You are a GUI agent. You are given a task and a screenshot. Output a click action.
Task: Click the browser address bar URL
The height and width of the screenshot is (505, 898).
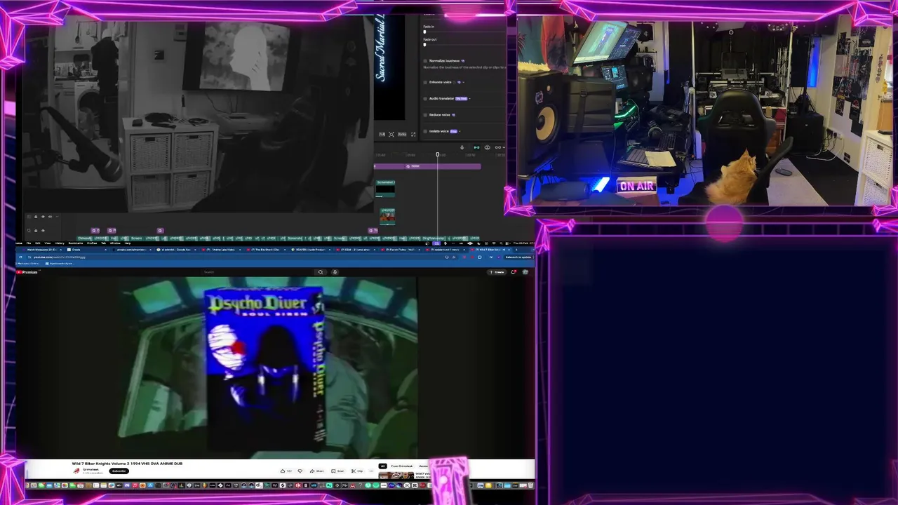coord(59,257)
